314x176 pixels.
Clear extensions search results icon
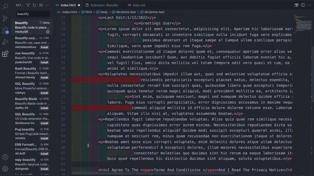click(41, 5)
